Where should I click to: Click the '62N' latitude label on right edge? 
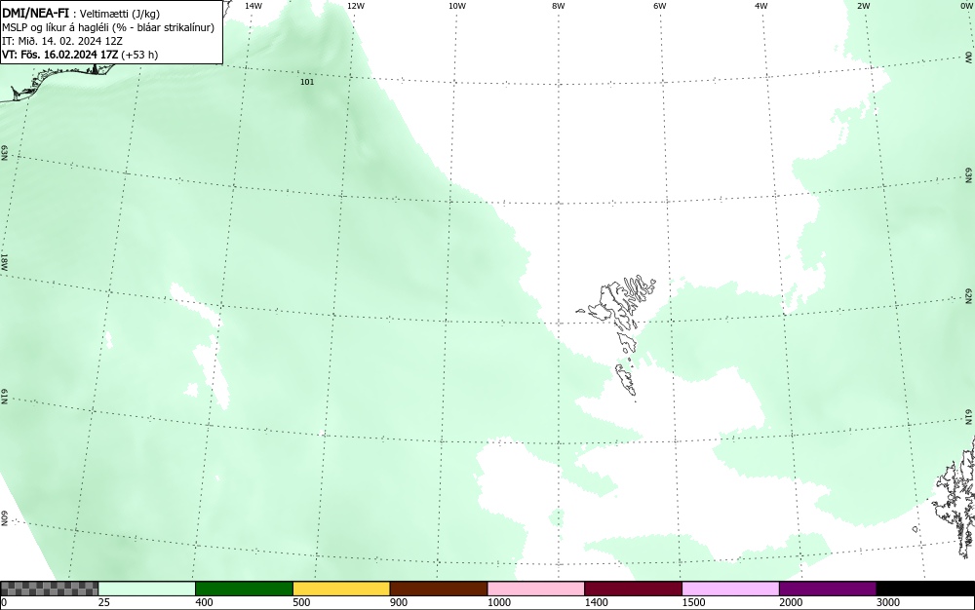969,295
